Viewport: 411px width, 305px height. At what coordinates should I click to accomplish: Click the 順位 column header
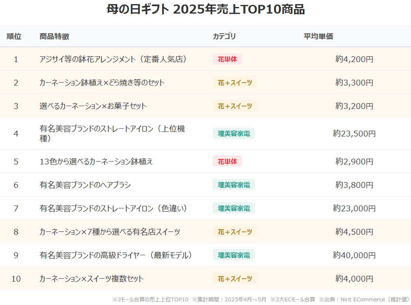(14, 36)
